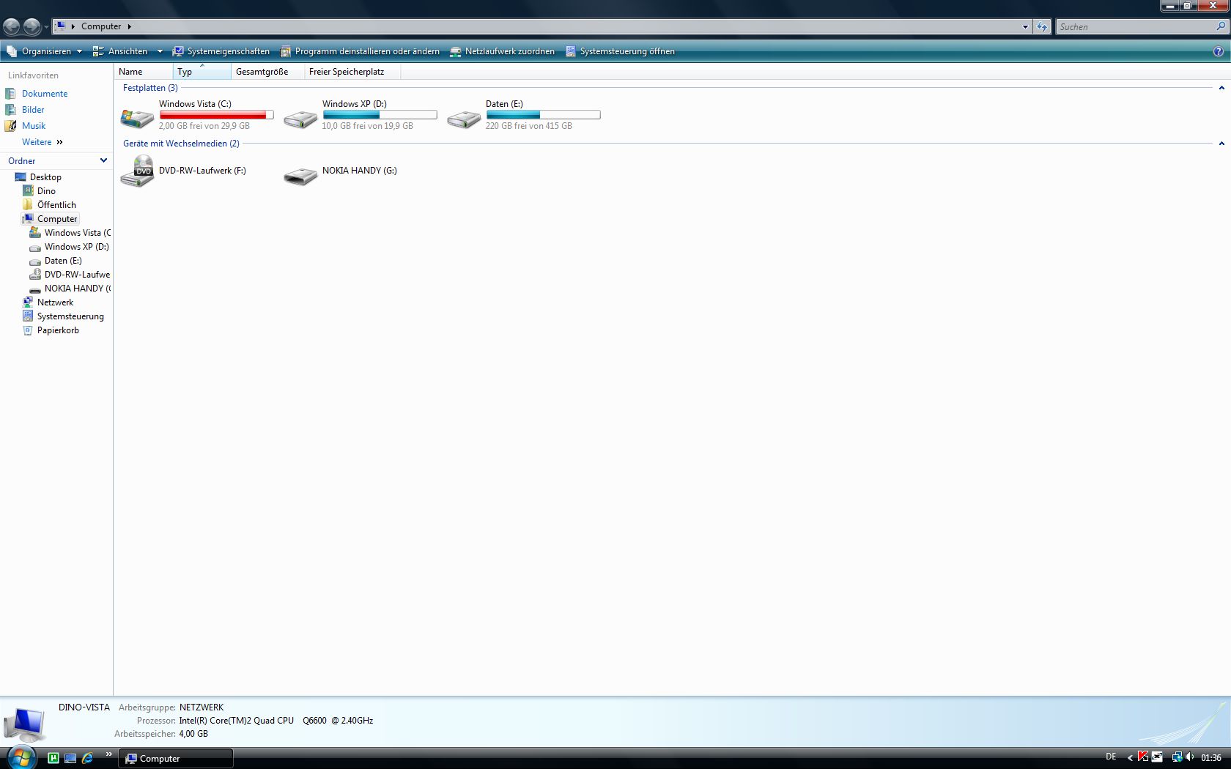This screenshot has height=769, width=1231.
Task: Click the Bilder icon in Linkfavoriten
Action: (x=10, y=110)
